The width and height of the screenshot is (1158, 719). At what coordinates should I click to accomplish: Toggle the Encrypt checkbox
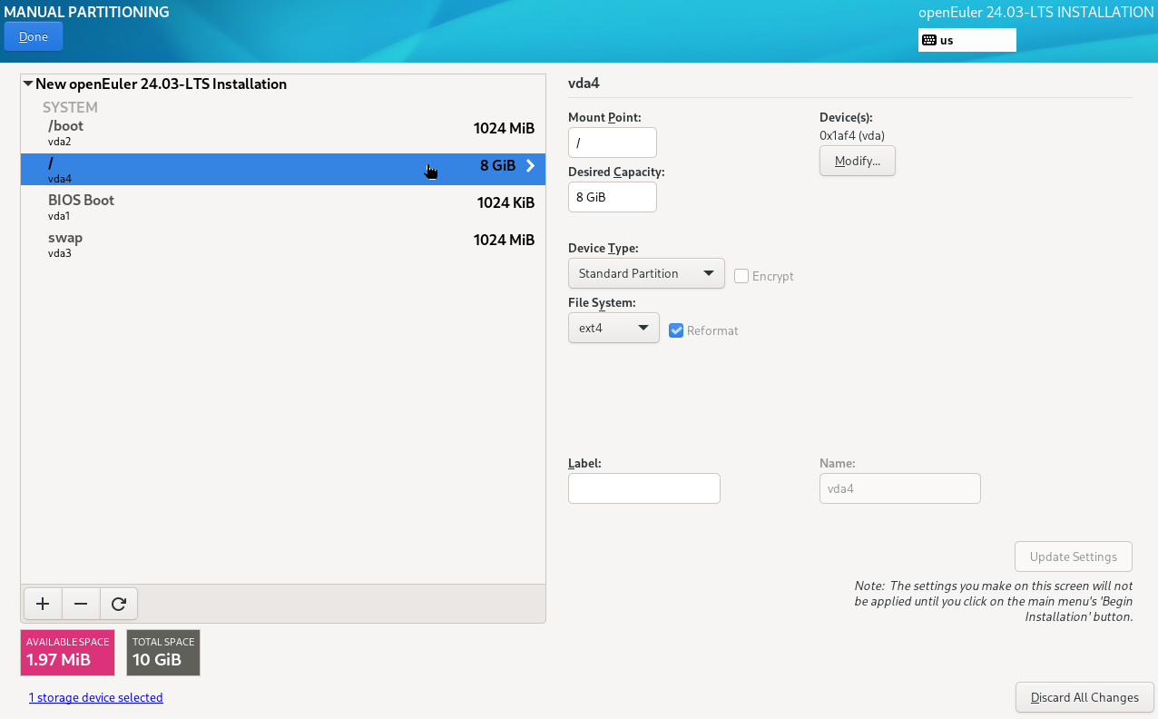pos(741,276)
